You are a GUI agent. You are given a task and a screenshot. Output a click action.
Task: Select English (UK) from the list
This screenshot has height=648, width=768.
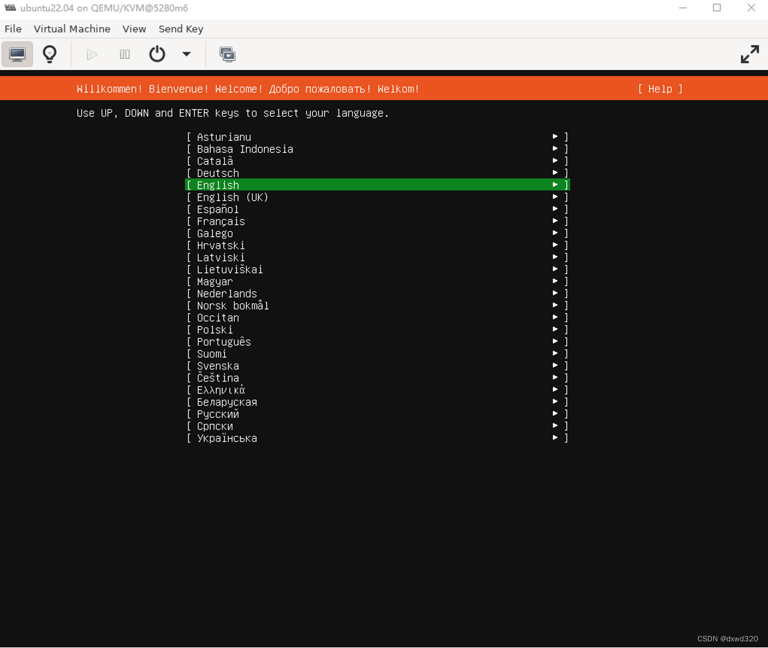pos(232,197)
